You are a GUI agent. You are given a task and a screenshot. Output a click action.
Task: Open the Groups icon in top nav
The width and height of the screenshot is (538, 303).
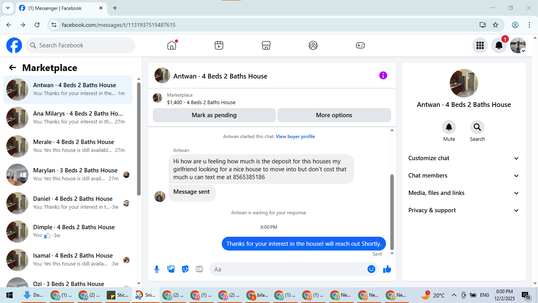313,45
